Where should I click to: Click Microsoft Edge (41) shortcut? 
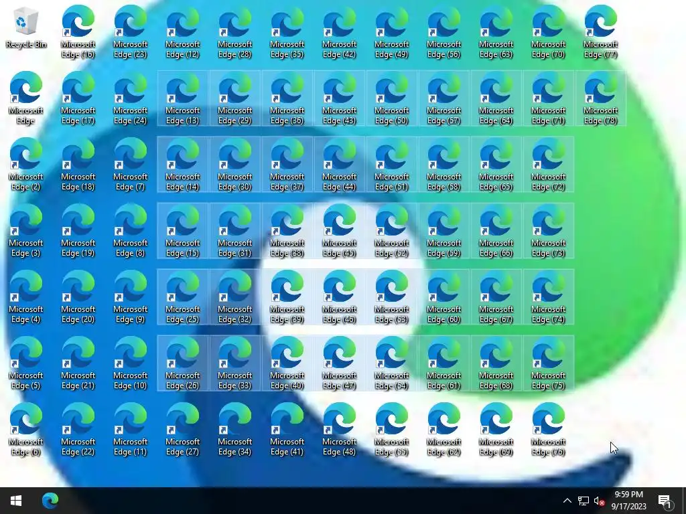click(287, 430)
